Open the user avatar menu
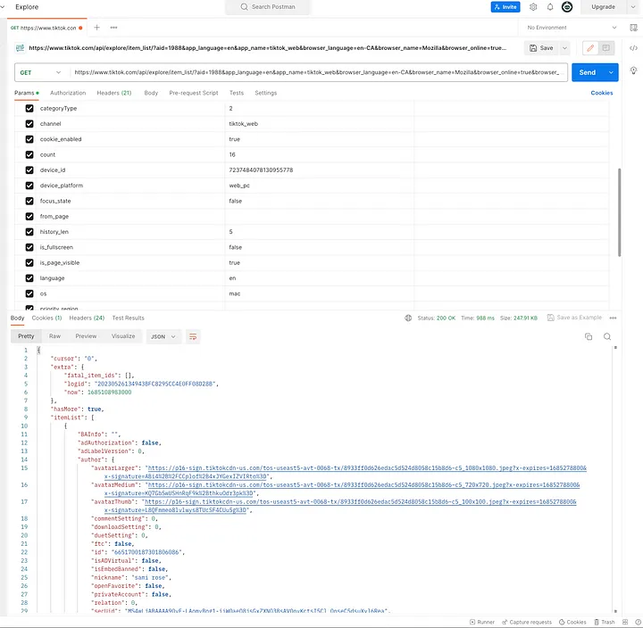Screen dimensions: 643x628 pyautogui.click(x=567, y=7)
